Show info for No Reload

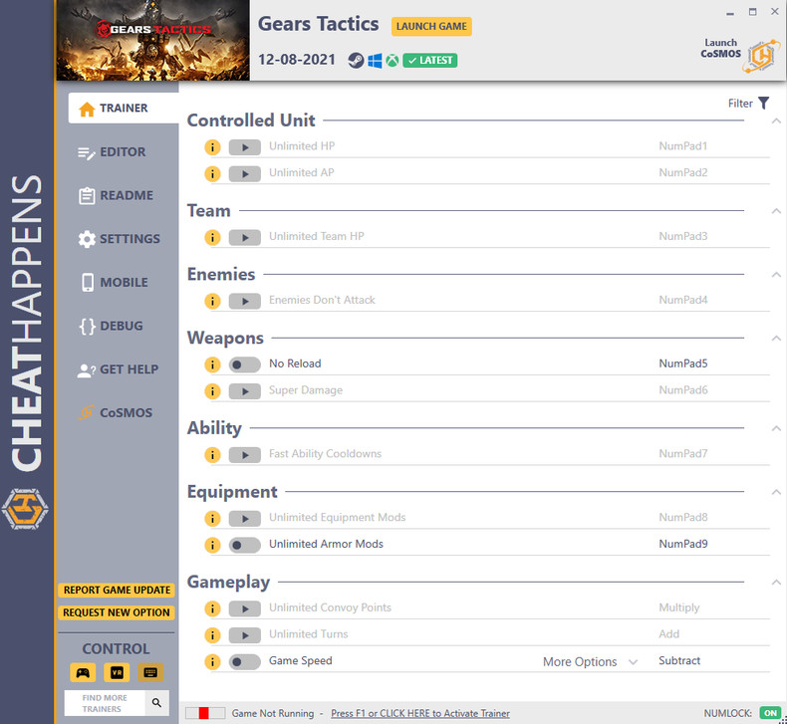click(x=212, y=364)
